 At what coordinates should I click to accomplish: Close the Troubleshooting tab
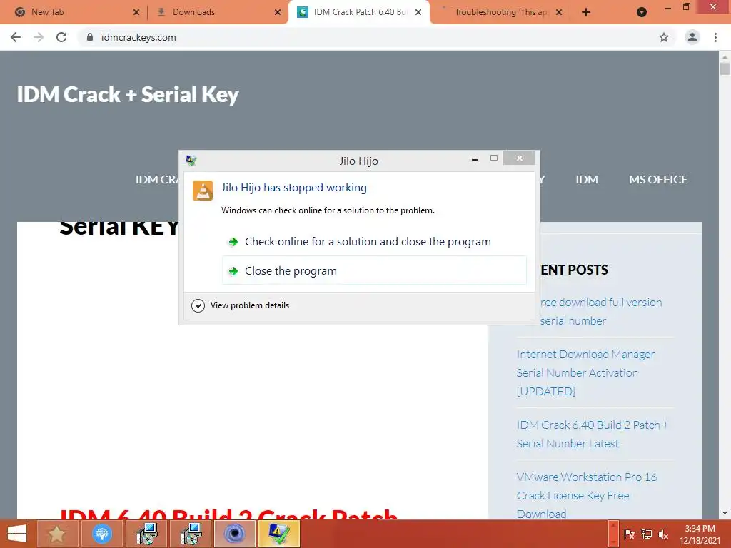[559, 12]
